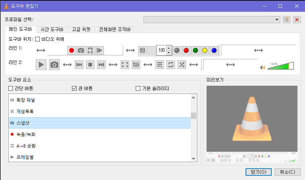Click spacer arrow between Next and fullscreen

tap(113, 65)
